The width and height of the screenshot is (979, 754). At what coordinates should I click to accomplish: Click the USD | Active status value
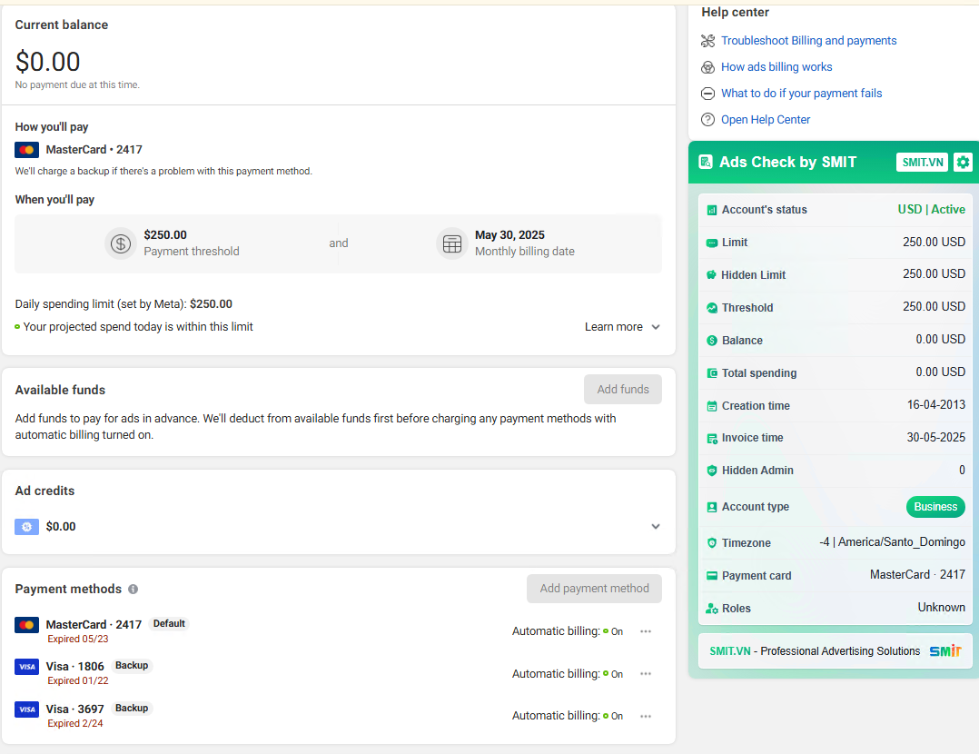pos(932,209)
